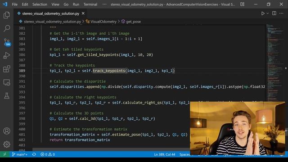Image resolution: width=288 pixels, height=162 pixels.
Task: Click the horizontal scrollbar below the editor
Action: coord(111,150)
